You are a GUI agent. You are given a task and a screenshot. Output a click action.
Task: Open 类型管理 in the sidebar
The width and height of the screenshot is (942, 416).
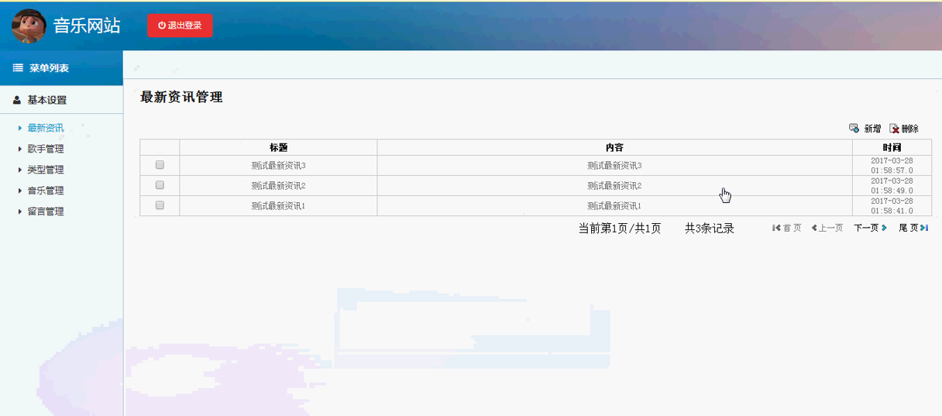point(46,170)
